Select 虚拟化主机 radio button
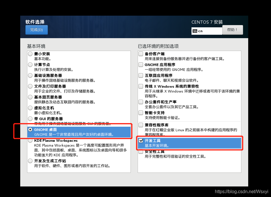The image size is (271, 197). [x=30, y=108]
